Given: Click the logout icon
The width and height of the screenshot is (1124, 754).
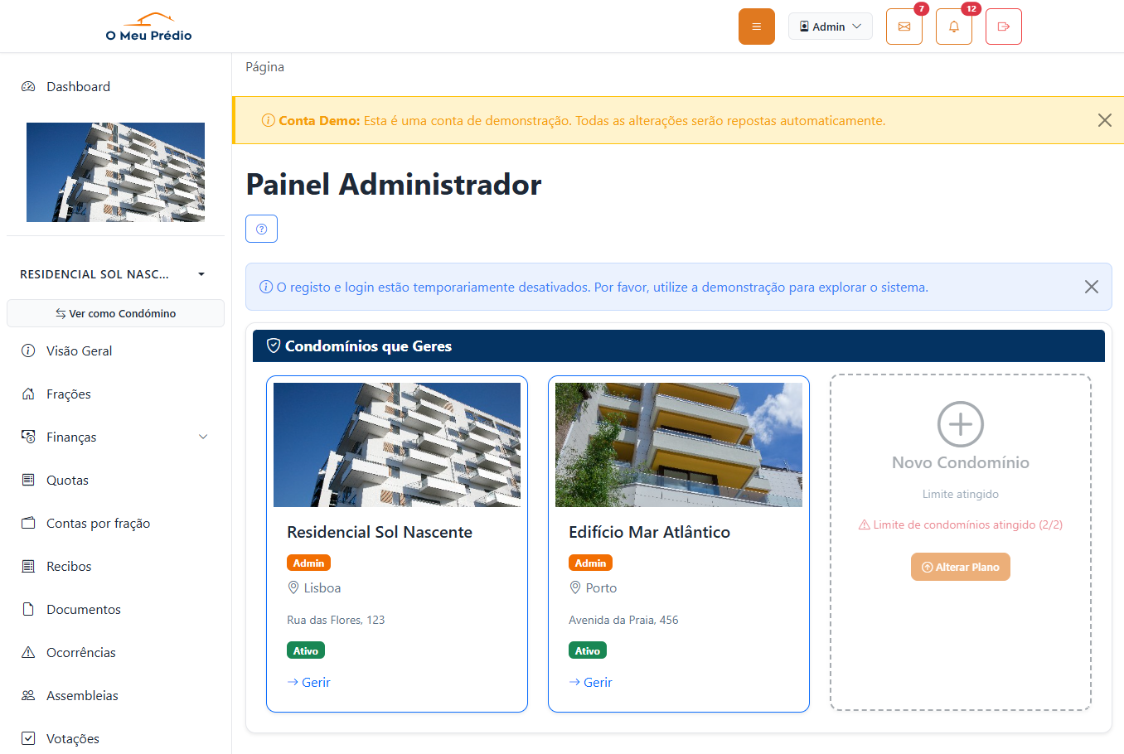Looking at the screenshot, I should click(1003, 26).
